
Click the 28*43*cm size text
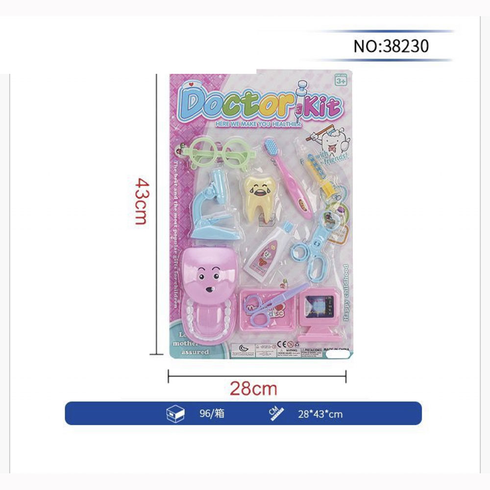320,415
